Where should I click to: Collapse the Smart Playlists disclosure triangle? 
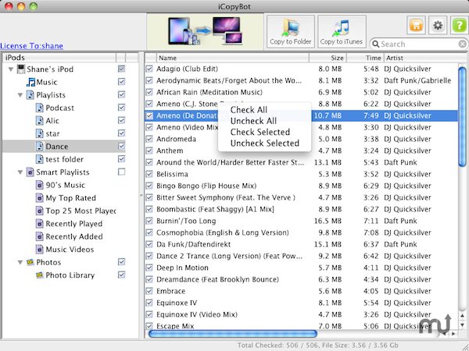tap(20, 172)
